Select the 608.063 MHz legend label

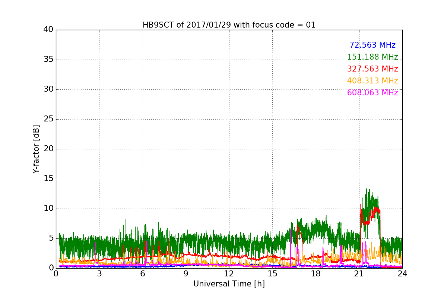coord(372,93)
